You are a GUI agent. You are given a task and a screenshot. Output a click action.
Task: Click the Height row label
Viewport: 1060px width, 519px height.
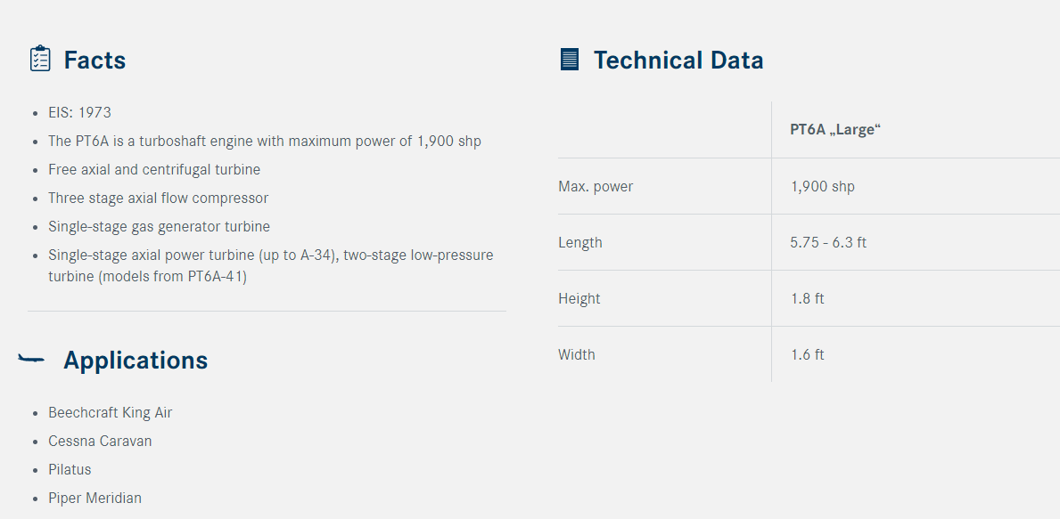579,298
